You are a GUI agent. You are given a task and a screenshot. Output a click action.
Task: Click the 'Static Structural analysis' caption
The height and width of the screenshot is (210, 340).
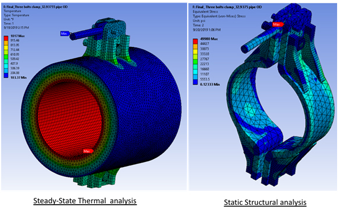click(265, 202)
